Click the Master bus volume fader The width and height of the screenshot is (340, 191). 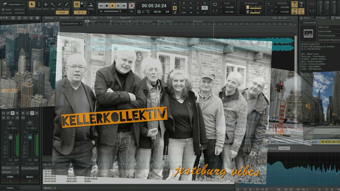click(30, 137)
